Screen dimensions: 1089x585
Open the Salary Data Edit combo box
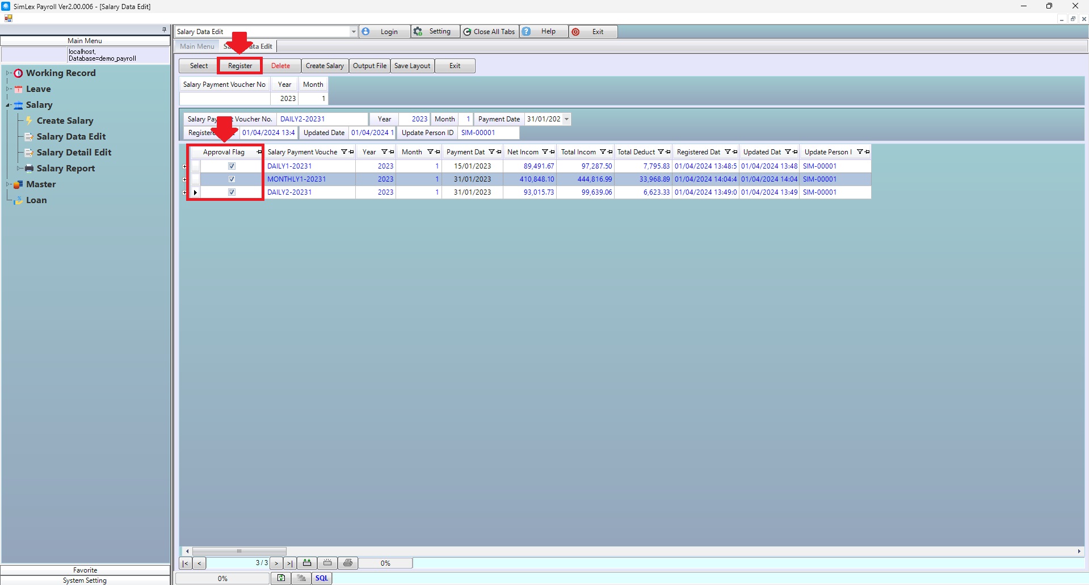[353, 32]
